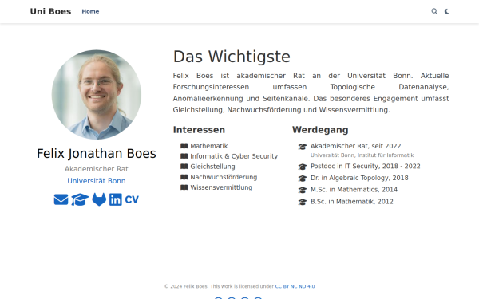Click the Werdegang heading
Screen dimensions: 479x299
pyautogui.click(x=320, y=130)
